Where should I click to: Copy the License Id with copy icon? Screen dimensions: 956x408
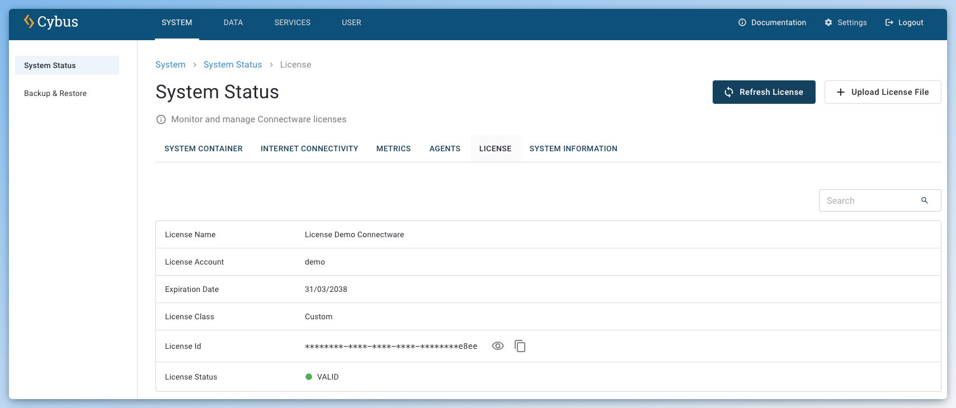pyautogui.click(x=520, y=346)
